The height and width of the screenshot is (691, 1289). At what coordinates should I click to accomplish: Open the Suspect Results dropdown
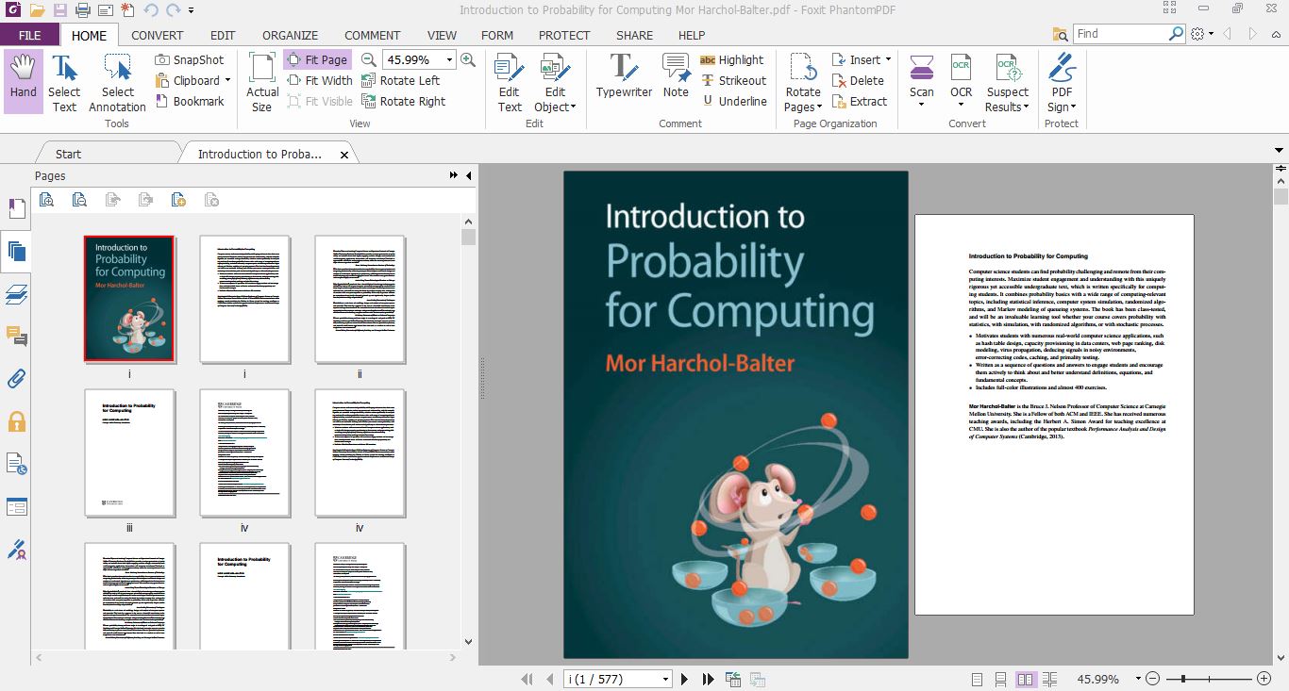1008,82
